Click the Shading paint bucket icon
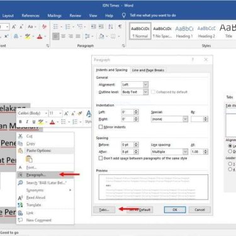This screenshot has height=236, width=236. coord(101,37)
